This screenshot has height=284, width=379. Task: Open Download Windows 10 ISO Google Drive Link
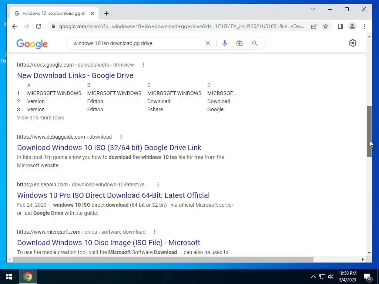click(109, 148)
